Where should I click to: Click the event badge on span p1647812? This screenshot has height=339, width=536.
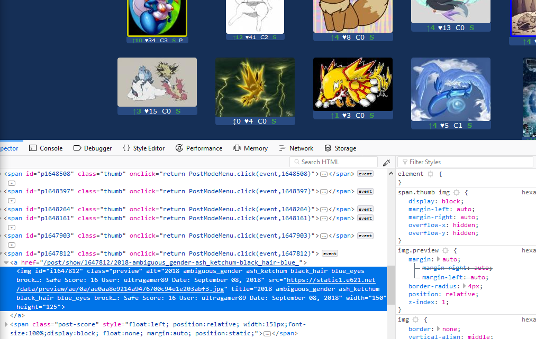pos(330,254)
